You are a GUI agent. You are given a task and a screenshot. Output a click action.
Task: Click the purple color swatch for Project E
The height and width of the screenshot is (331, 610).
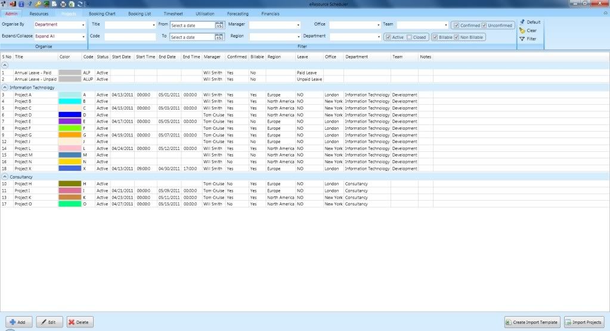70,121
